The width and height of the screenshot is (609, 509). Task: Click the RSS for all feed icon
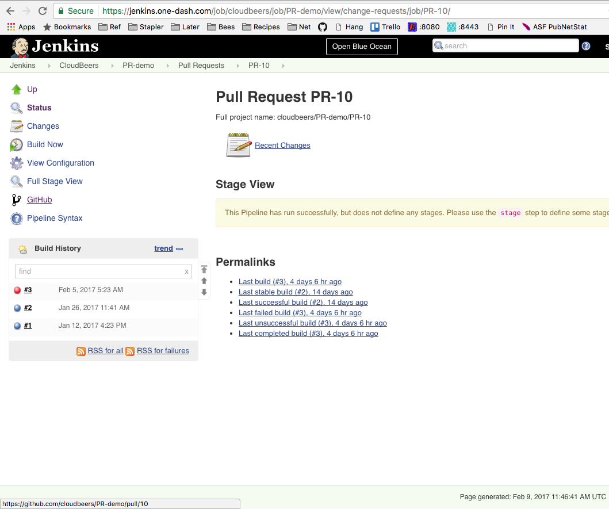(81, 351)
